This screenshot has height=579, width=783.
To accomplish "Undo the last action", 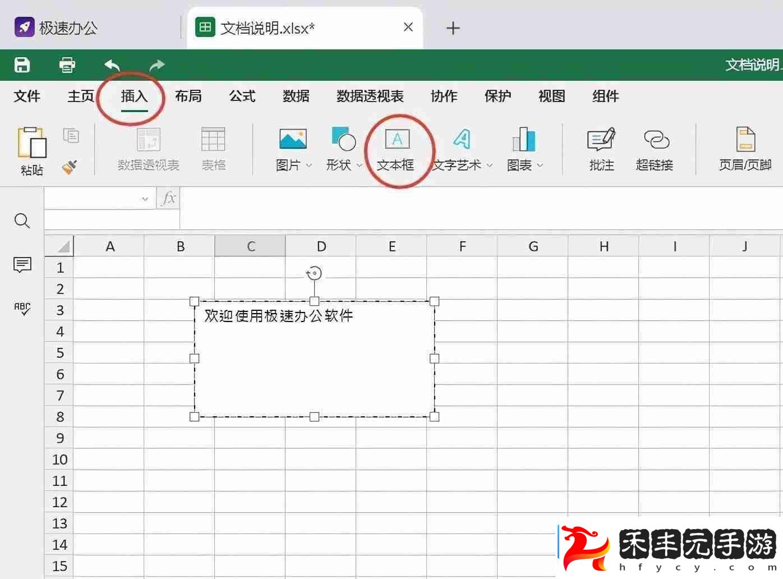I will coord(112,65).
